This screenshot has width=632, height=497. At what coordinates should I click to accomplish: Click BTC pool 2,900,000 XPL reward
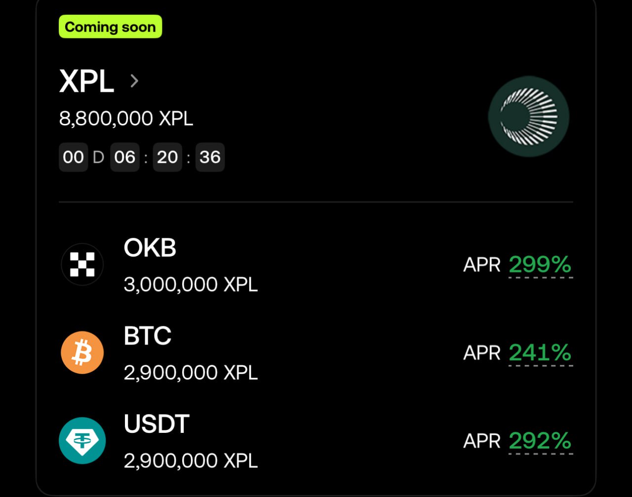click(x=191, y=373)
